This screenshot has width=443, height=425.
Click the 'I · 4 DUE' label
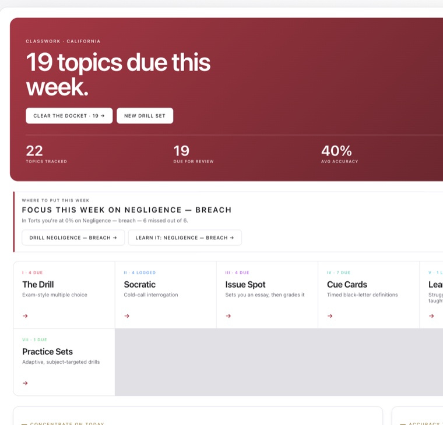tap(33, 272)
